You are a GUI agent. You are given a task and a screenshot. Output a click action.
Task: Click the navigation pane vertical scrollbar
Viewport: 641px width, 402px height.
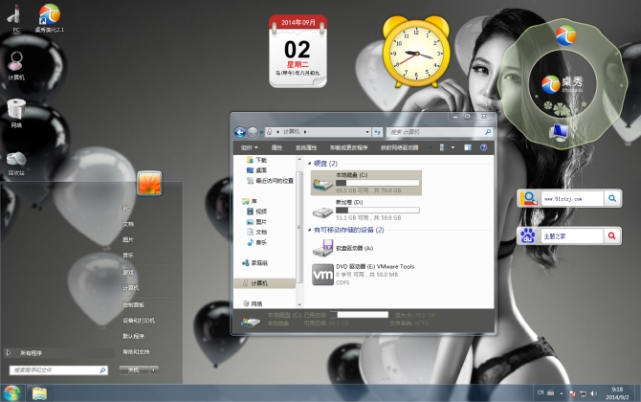[299, 228]
